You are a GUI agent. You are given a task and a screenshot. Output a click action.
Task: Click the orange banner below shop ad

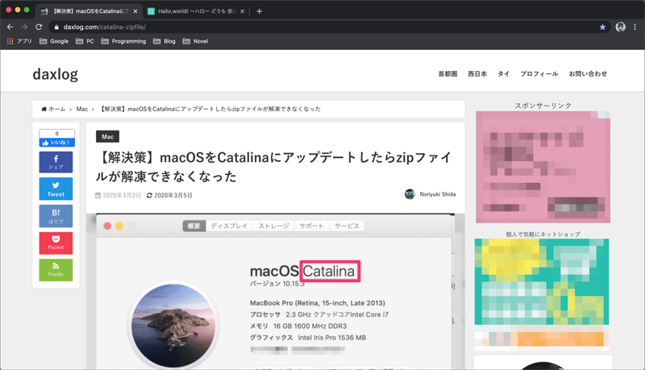tap(542, 339)
